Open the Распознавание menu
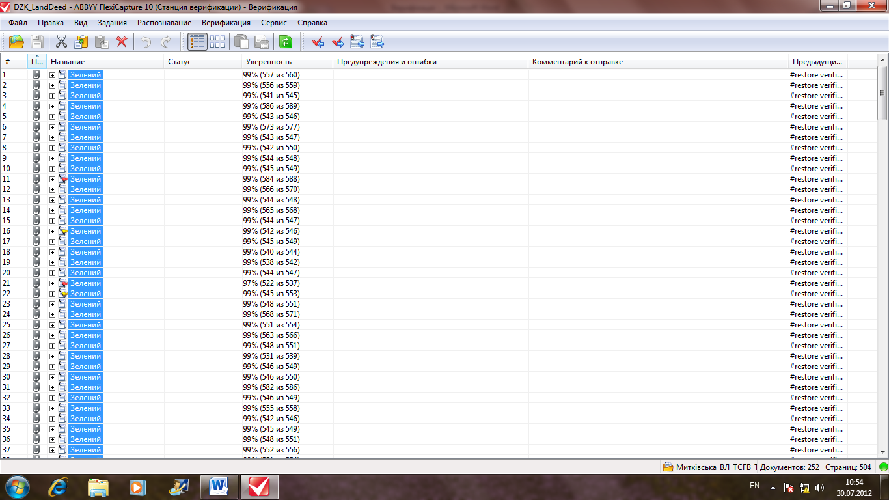This screenshot has width=889, height=500. 164,23
